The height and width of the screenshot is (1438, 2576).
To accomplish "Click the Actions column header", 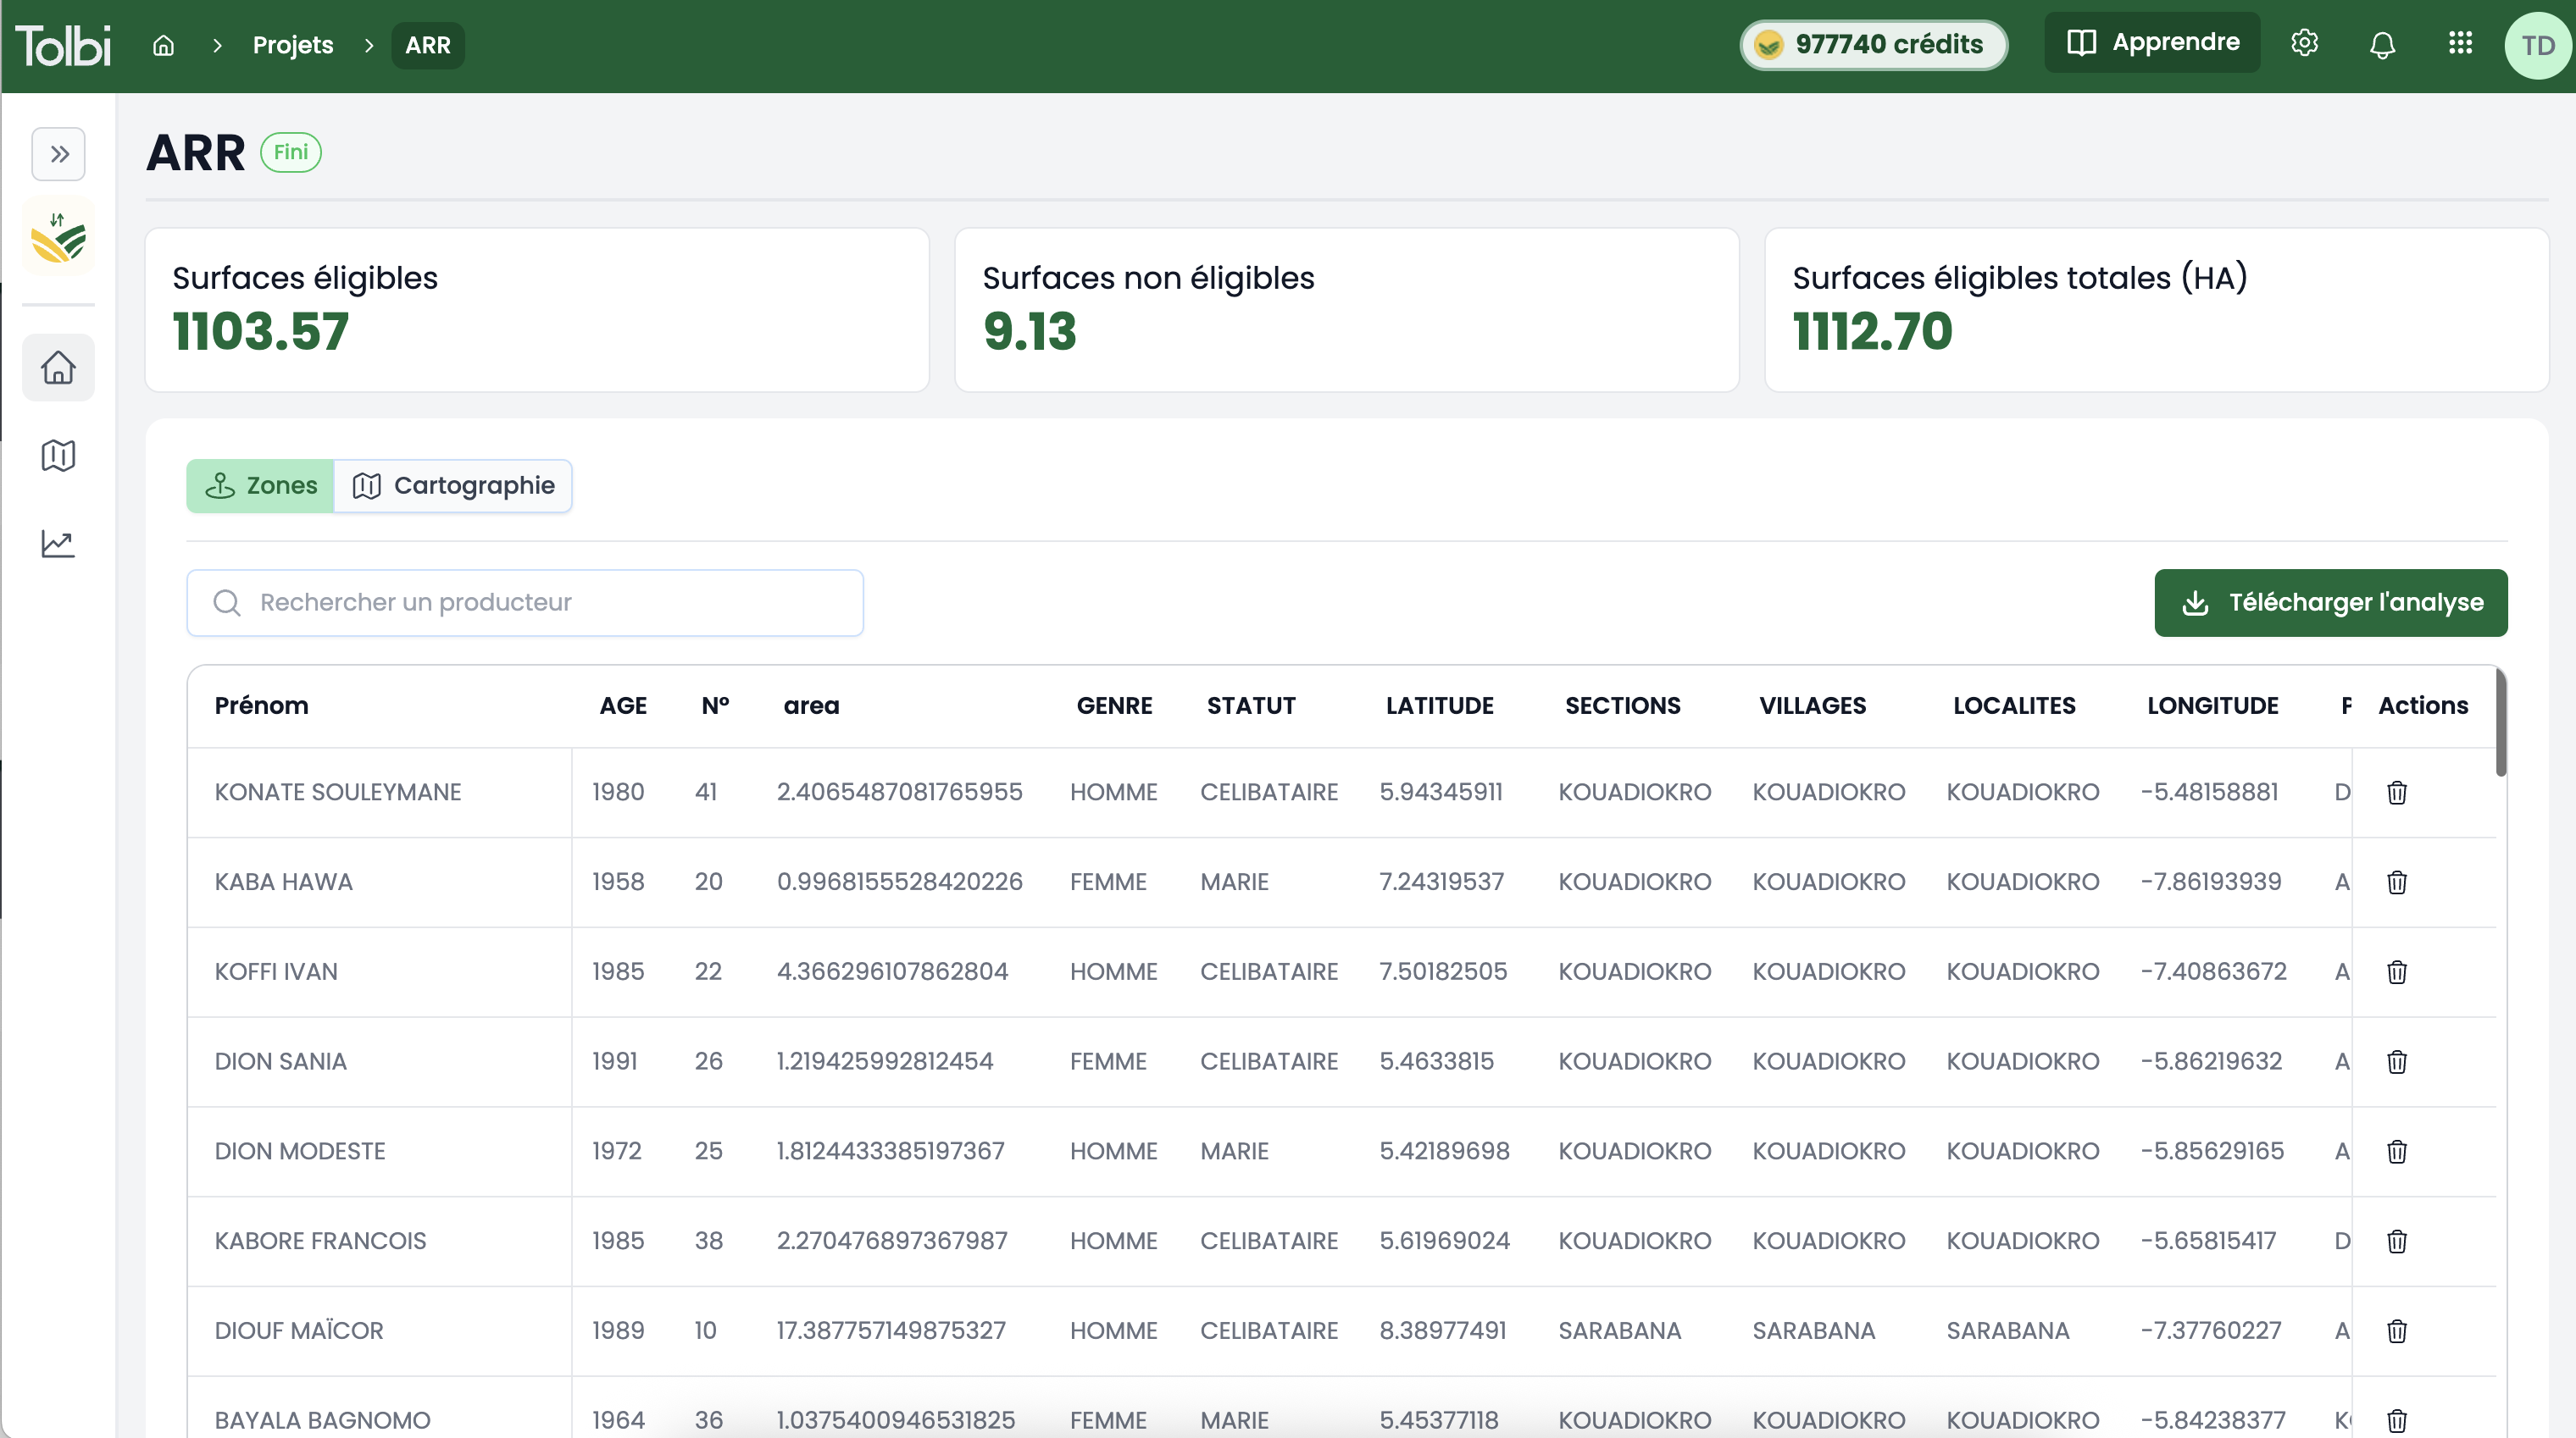I will click(2423, 705).
